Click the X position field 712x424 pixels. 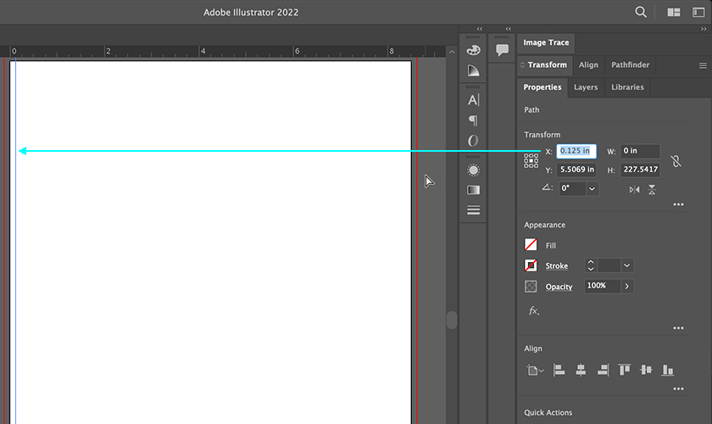pos(576,151)
